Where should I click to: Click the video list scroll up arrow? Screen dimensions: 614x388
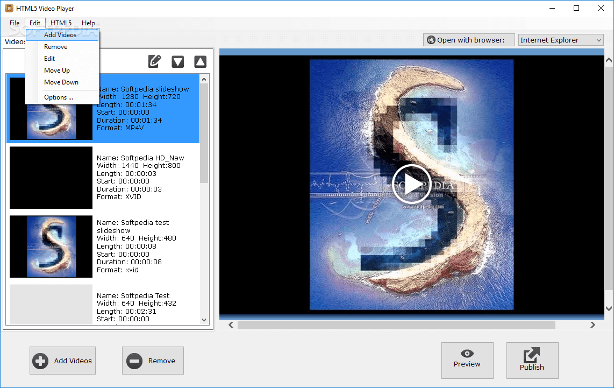coord(204,79)
